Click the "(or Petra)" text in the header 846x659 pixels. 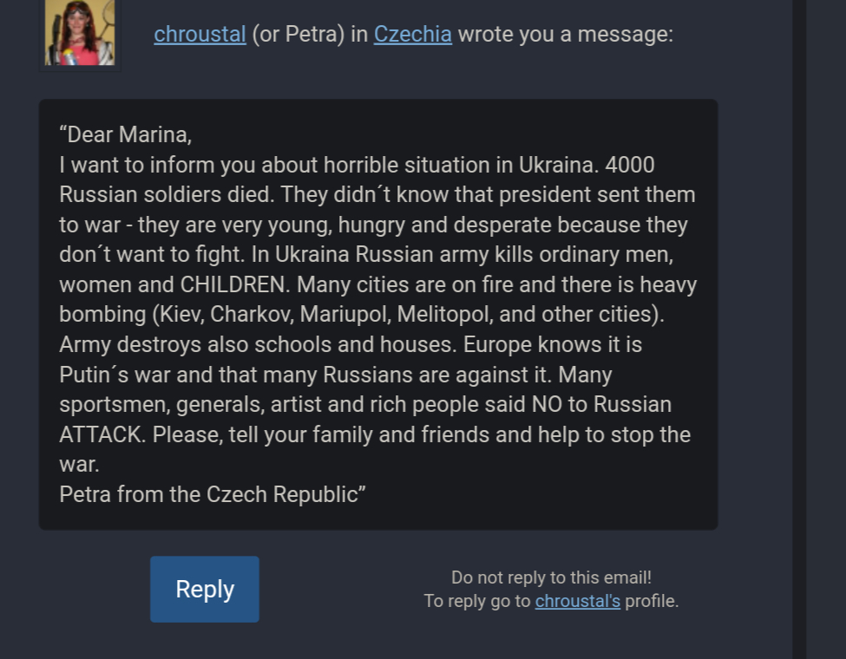click(x=298, y=35)
